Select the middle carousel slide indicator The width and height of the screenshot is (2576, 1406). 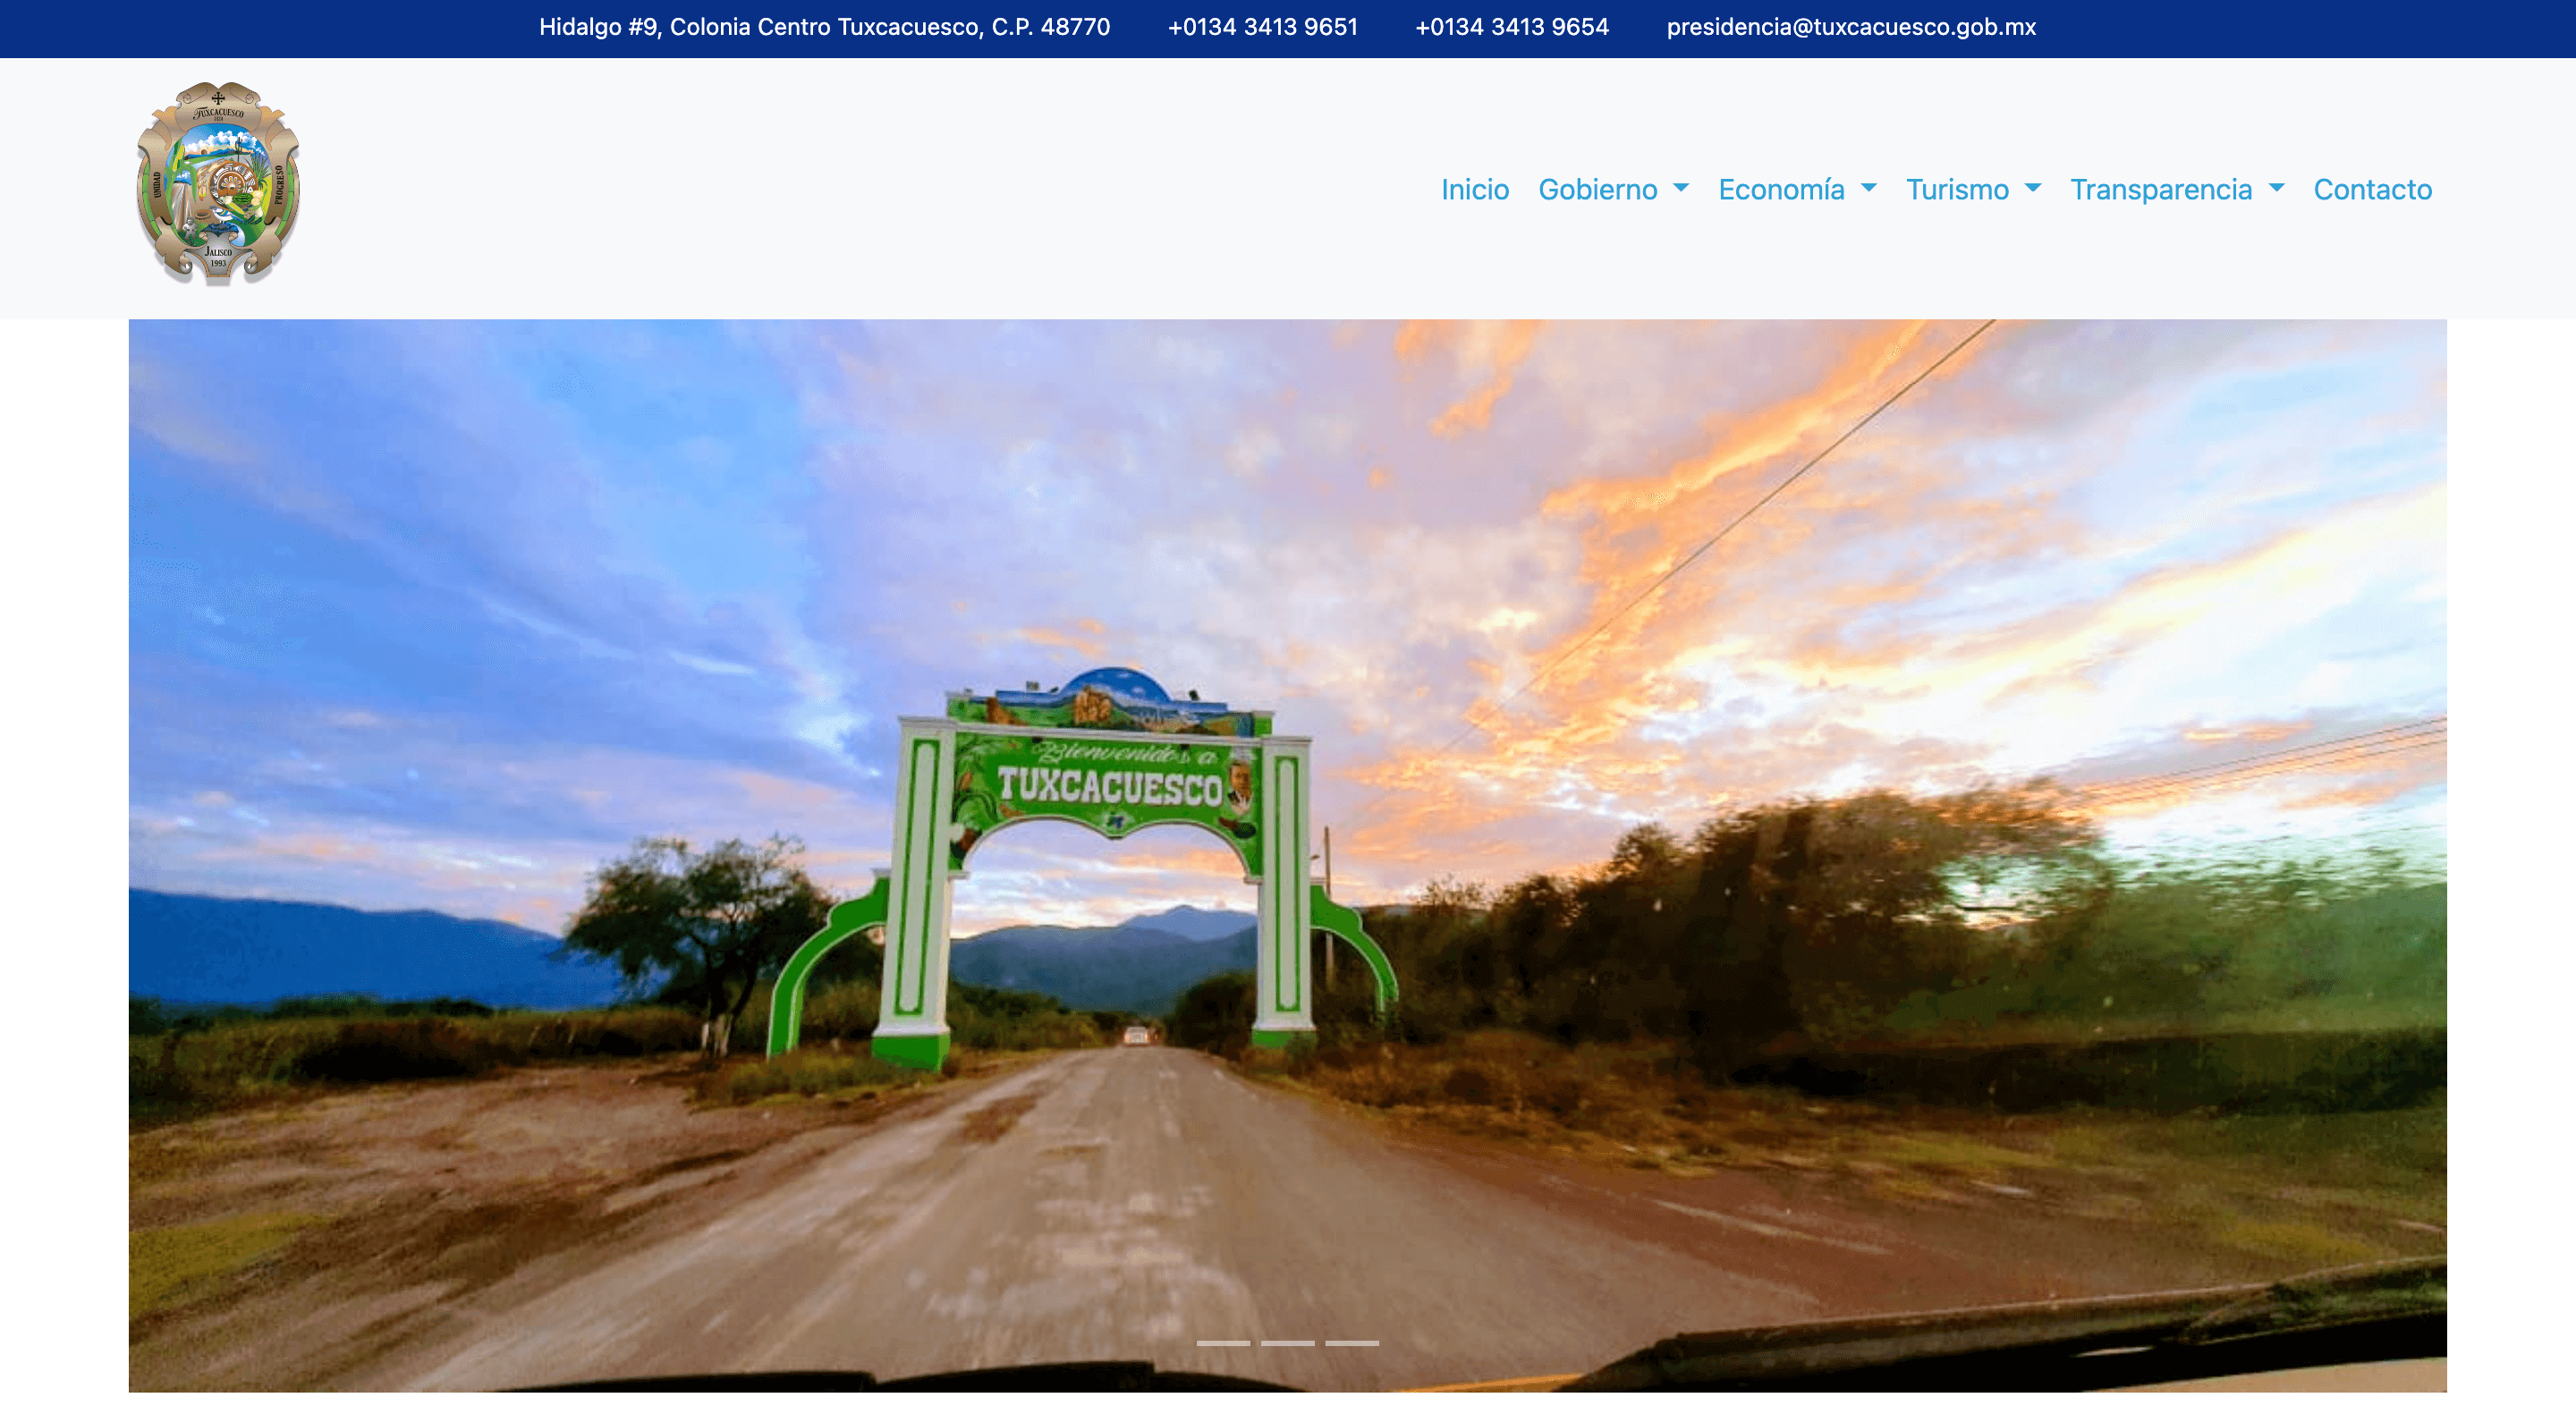tap(1287, 1343)
